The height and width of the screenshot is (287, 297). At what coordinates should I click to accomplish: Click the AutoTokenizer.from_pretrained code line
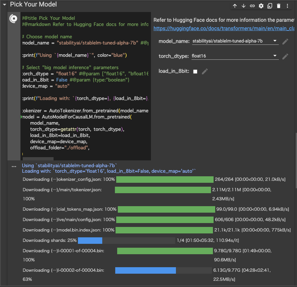coord(85,111)
